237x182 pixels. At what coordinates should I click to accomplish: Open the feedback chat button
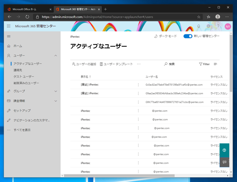[224, 162]
